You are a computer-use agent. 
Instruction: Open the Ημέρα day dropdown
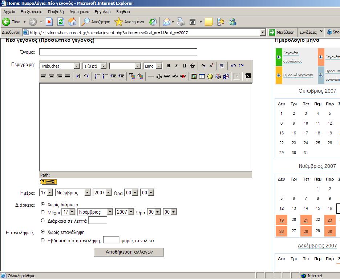click(46, 193)
